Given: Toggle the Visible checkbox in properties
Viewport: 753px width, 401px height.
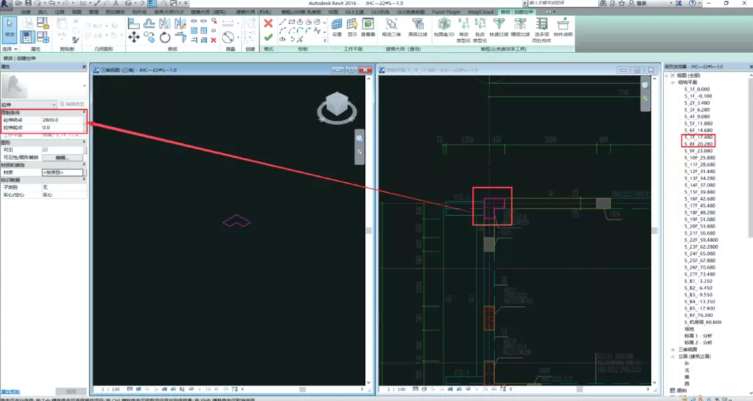Looking at the screenshot, I should [45, 150].
